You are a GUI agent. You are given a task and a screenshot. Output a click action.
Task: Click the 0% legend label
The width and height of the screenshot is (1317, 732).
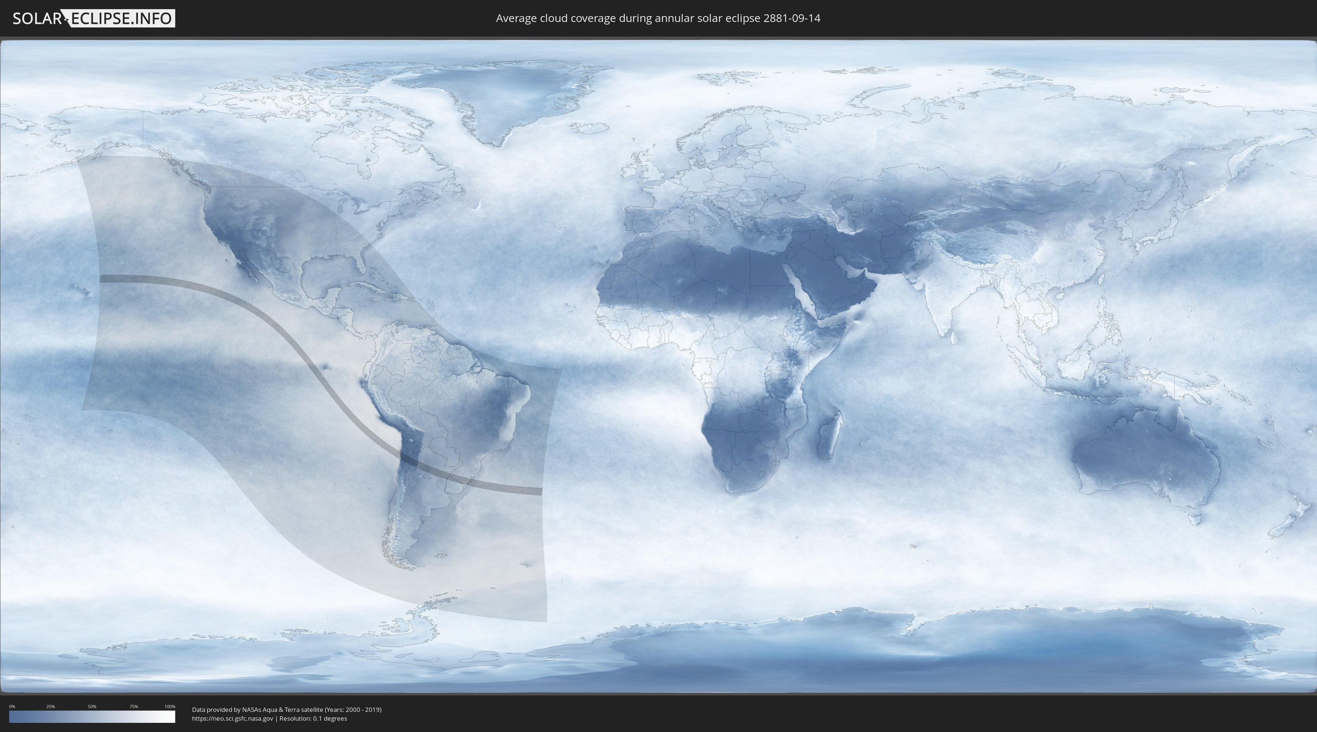(12, 706)
